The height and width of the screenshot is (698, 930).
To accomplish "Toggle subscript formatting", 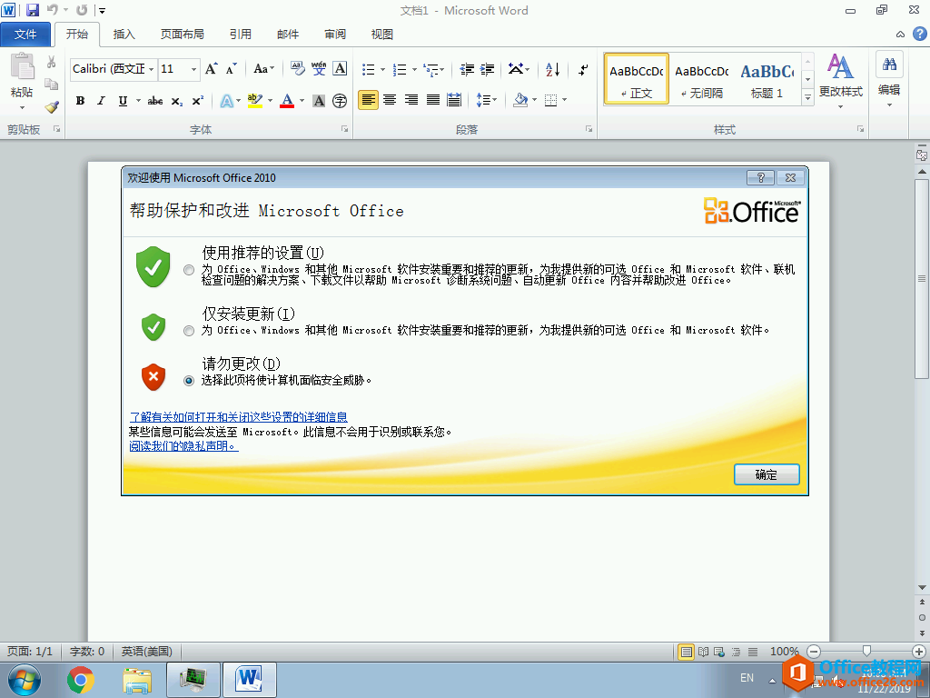I will (177, 101).
